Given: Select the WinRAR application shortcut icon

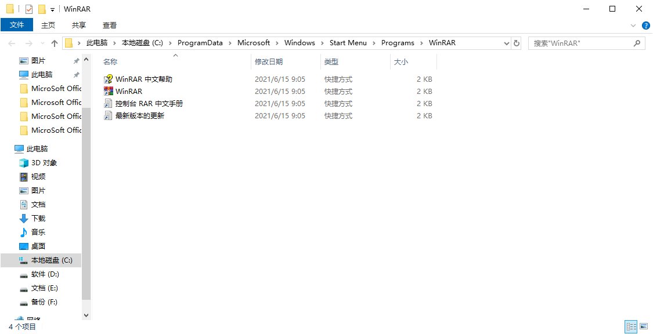Looking at the screenshot, I should [x=108, y=92].
